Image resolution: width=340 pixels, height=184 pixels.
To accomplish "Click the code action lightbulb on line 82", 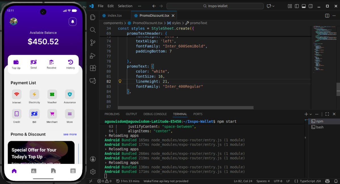I will (120, 81).
